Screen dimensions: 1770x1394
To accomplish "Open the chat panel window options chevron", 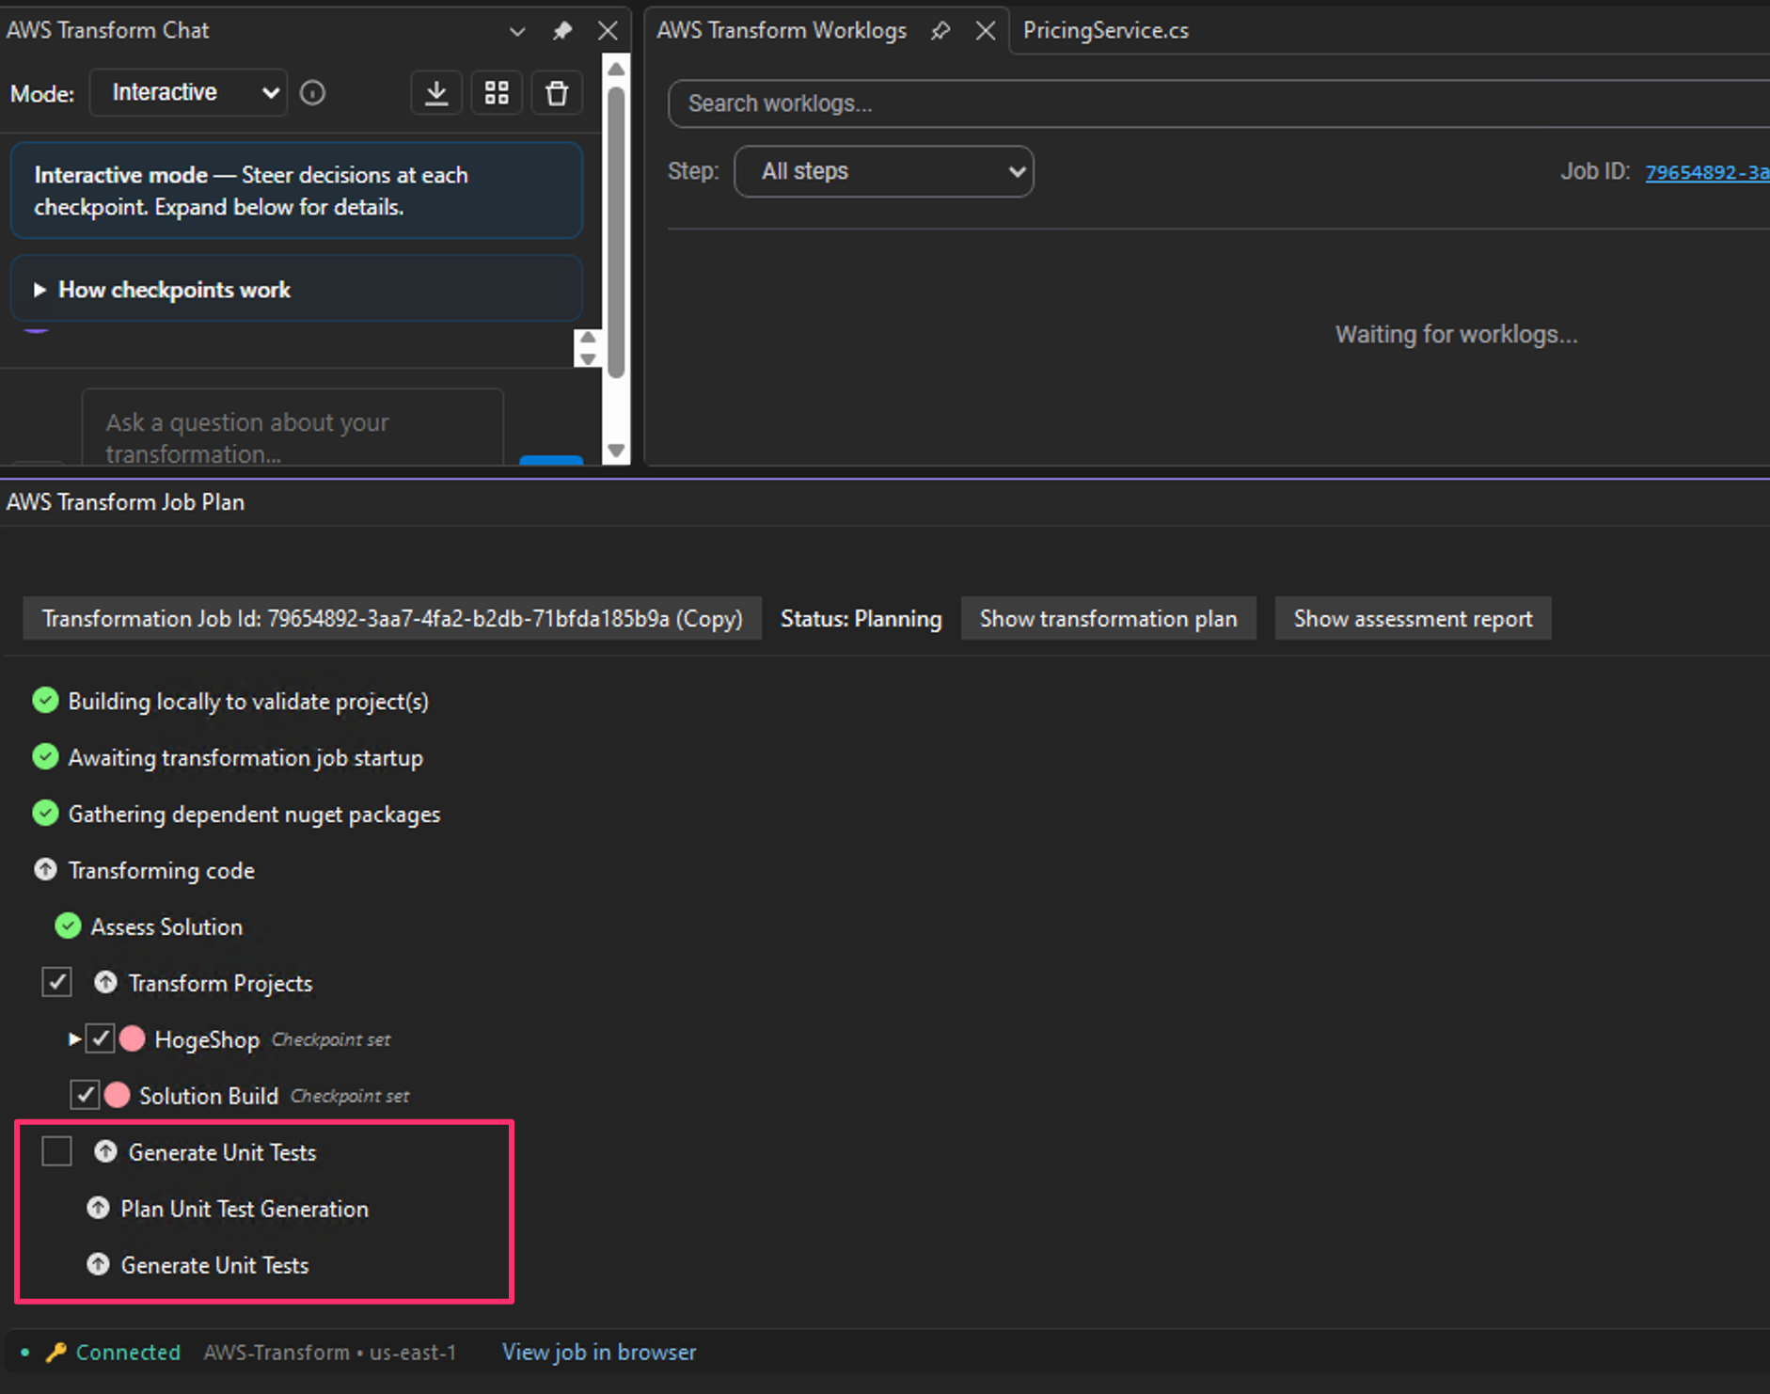I will point(517,31).
